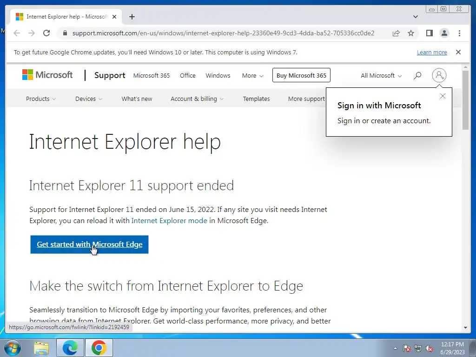Open network tray icon
476x357 pixels.
tap(418, 348)
